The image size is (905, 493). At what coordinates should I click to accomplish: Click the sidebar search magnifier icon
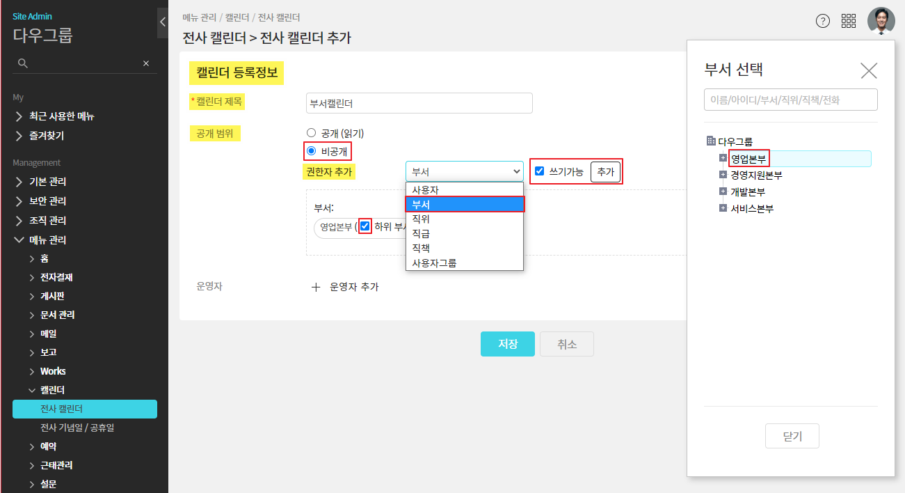tap(23, 63)
